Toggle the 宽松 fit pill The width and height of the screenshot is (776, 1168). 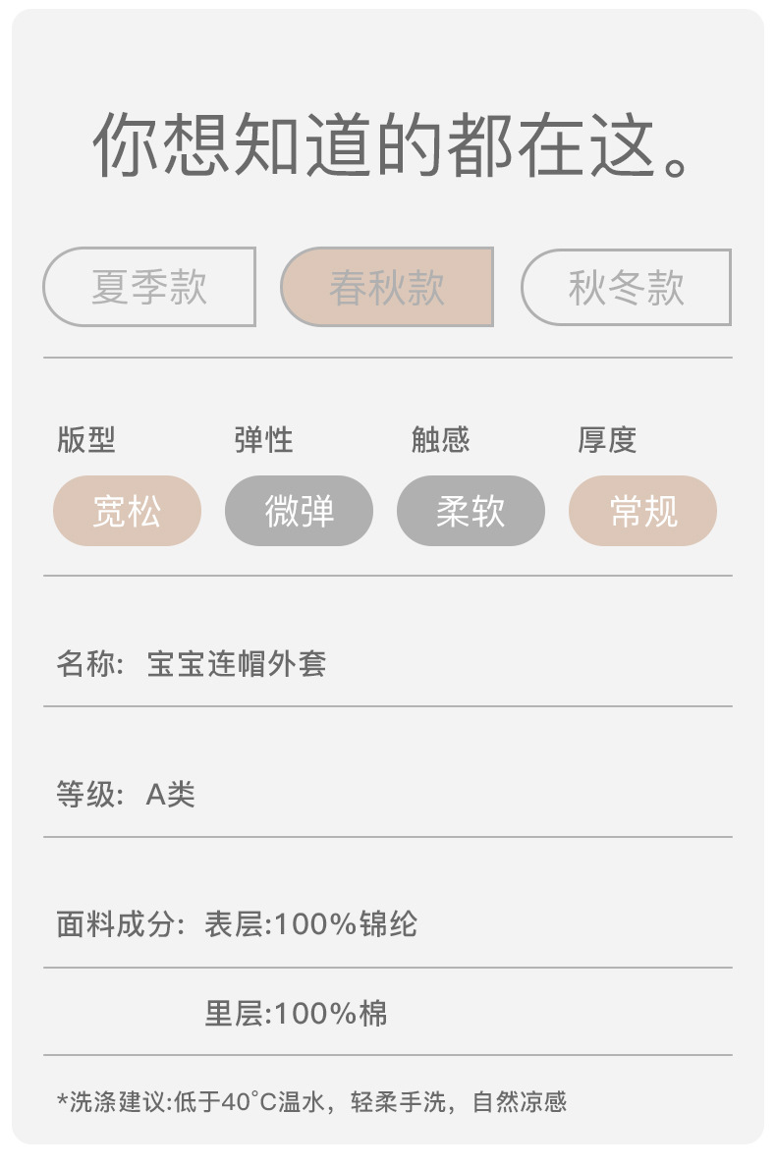[127, 511]
